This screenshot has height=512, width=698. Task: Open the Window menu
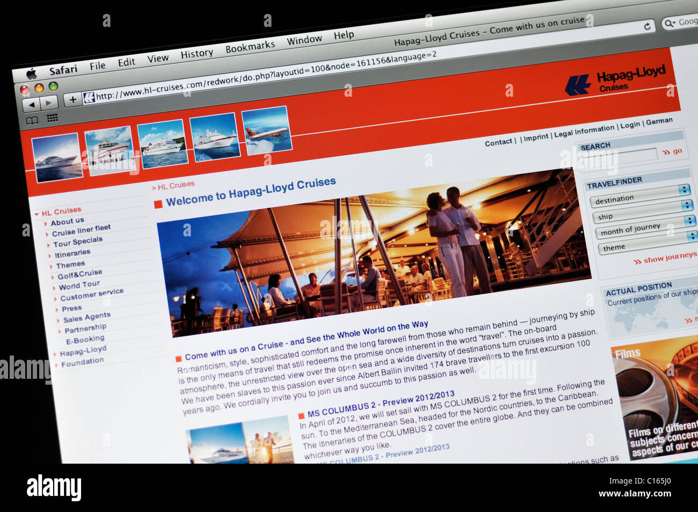[x=304, y=40]
